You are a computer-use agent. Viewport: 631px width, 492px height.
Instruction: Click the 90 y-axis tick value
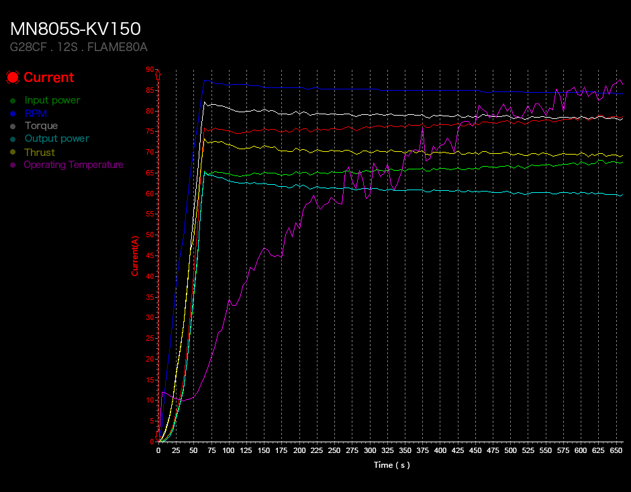(150, 70)
